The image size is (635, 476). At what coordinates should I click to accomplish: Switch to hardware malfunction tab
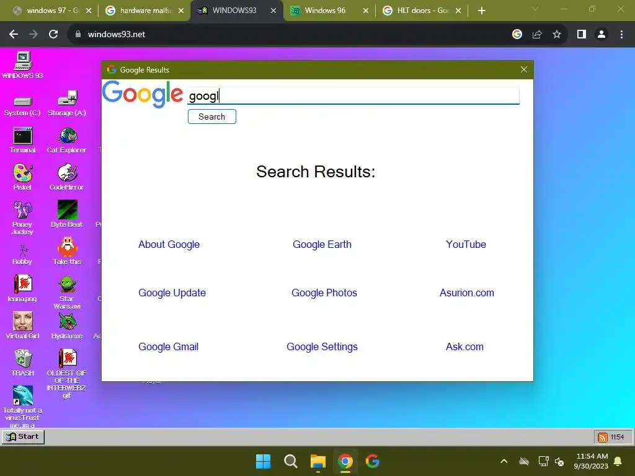point(144,11)
